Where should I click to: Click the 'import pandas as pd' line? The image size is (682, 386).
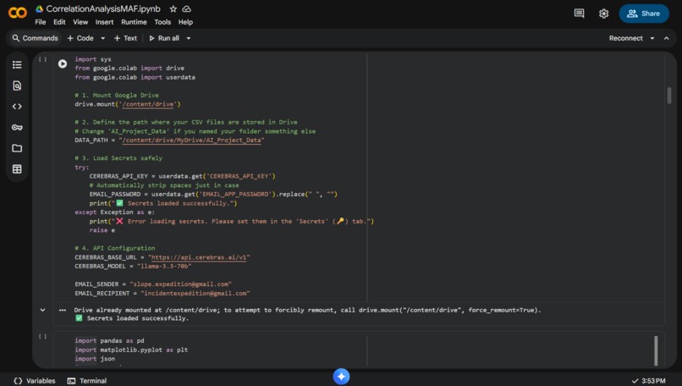point(109,341)
